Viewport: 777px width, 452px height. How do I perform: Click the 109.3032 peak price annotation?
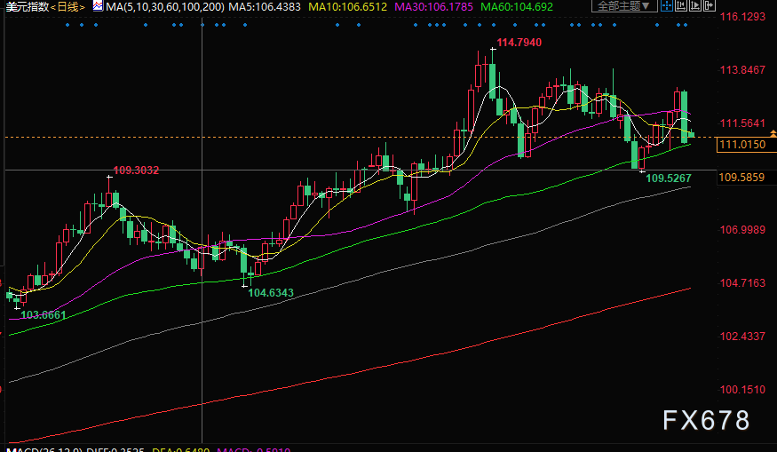coord(137,170)
